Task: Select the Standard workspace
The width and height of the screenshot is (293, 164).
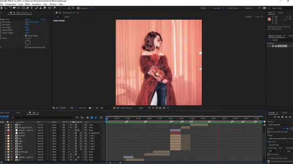Action: click(x=217, y=8)
